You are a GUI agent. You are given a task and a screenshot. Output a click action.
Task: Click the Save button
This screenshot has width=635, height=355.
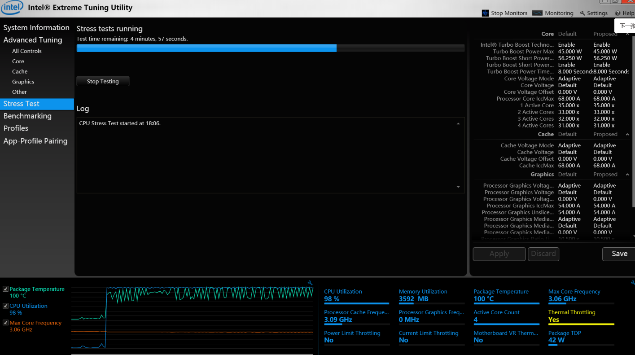[x=619, y=254]
